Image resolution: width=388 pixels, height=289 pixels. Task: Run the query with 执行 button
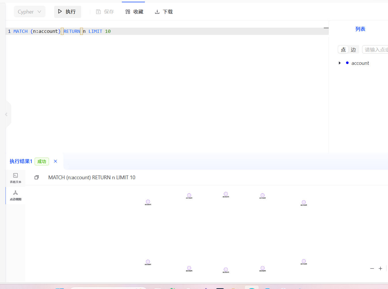pos(67,12)
